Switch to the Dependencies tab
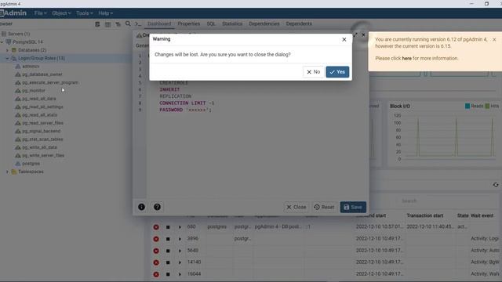Image resolution: width=502 pixels, height=282 pixels. click(264, 23)
